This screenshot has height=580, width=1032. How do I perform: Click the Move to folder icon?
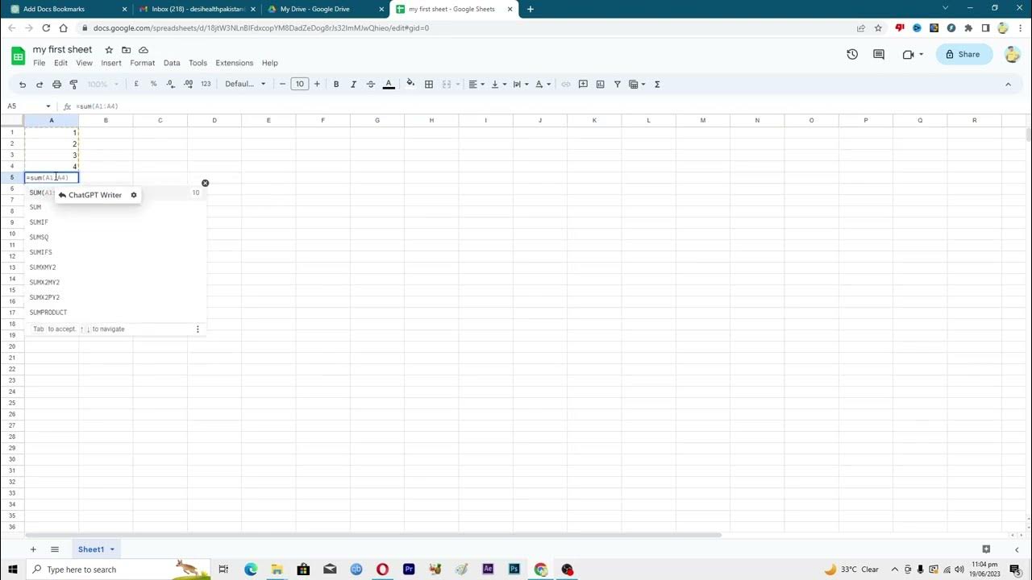pyautogui.click(x=126, y=50)
